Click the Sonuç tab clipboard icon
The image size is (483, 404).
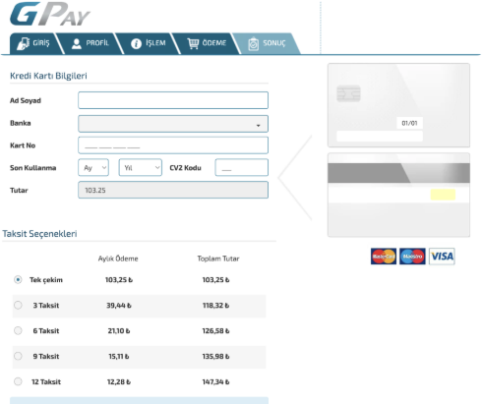253,43
